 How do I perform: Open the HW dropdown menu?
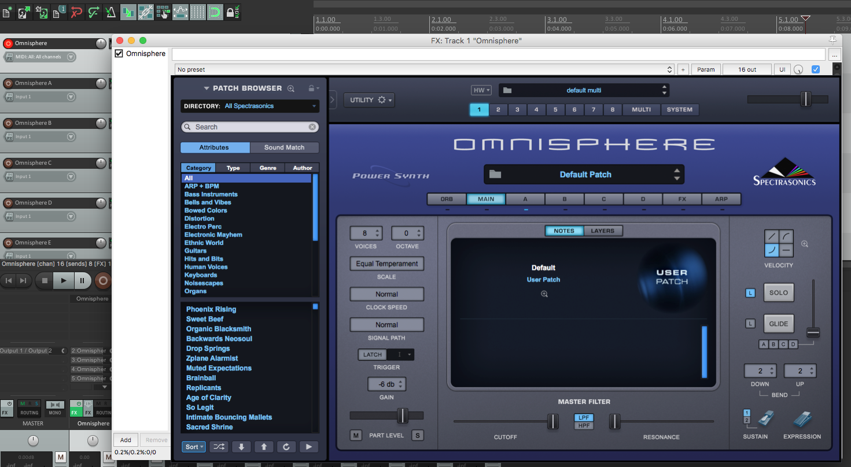[481, 90]
